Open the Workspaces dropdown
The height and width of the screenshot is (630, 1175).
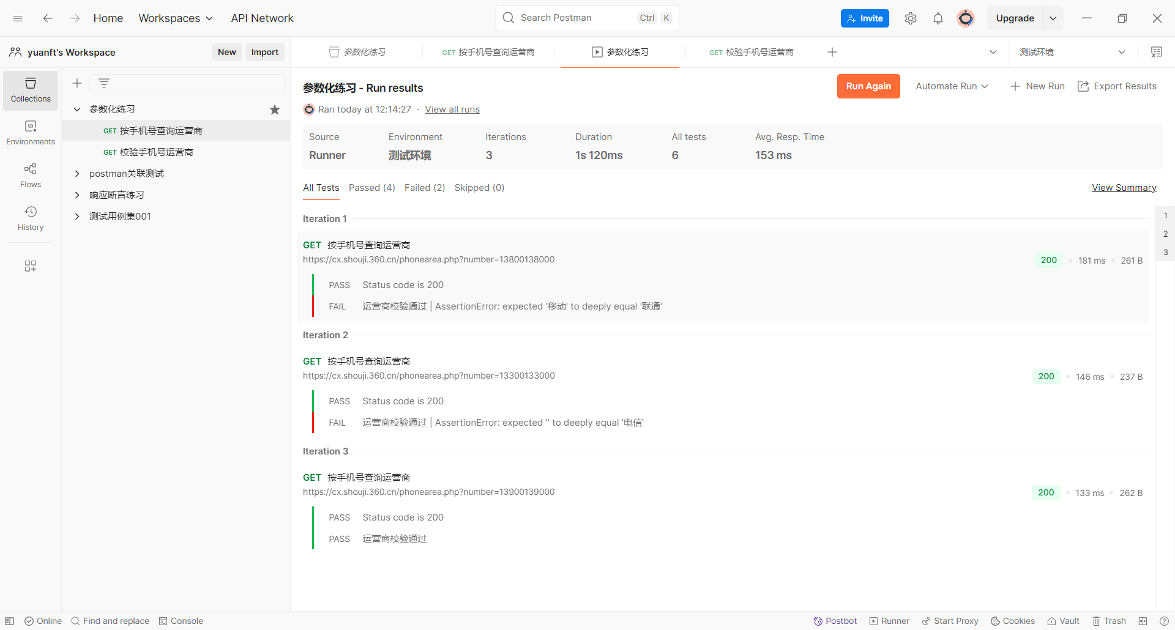[176, 18]
